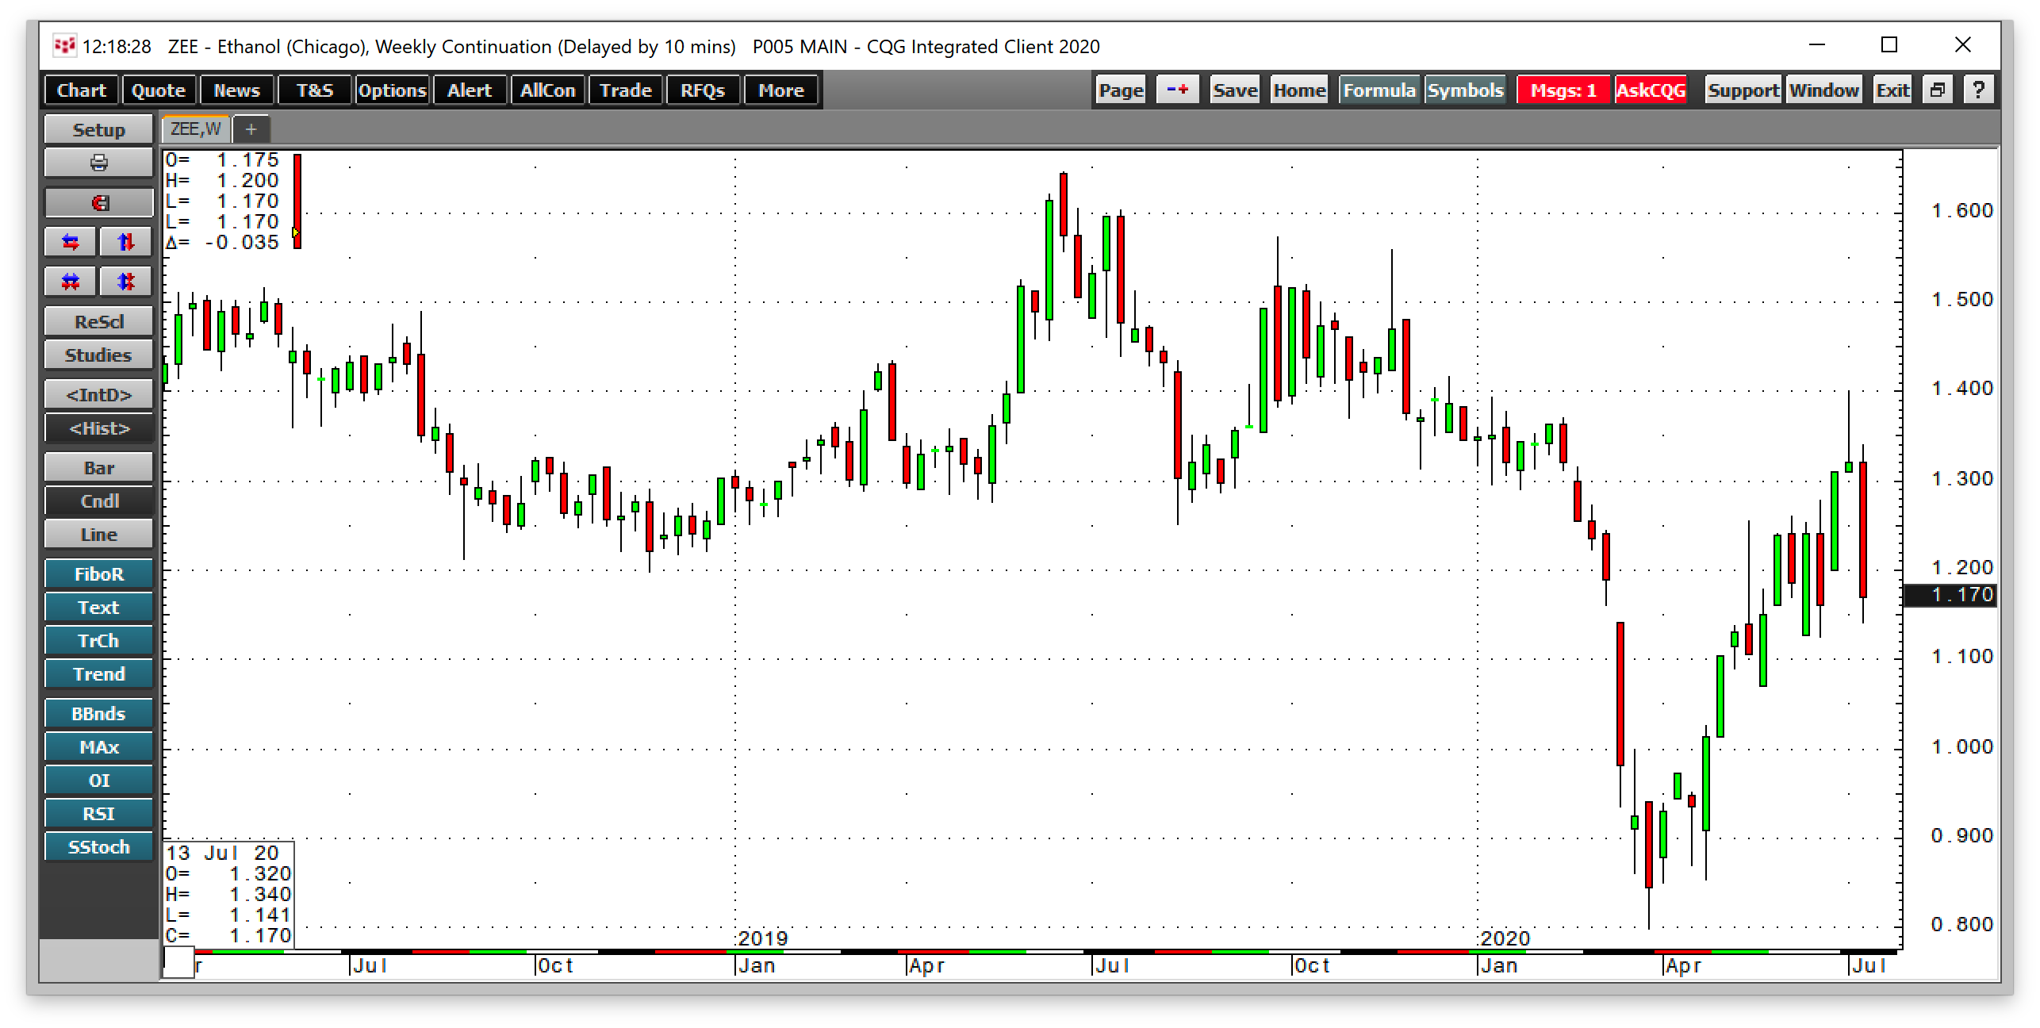Screen dimensions: 2040x1028
Task: Open the More menu
Action: click(780, 90)
